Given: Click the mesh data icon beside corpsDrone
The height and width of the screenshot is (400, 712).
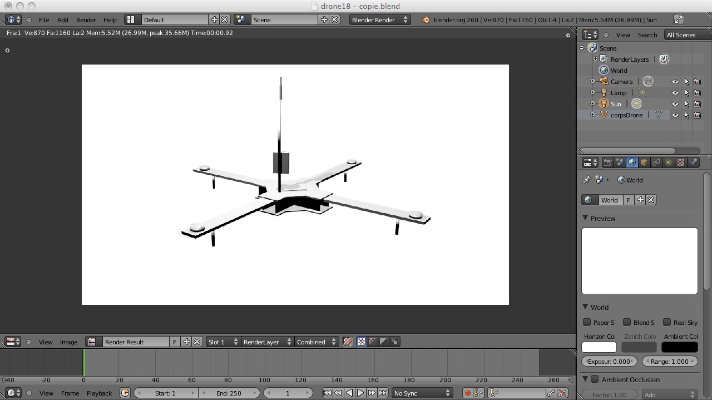Looking at the screenshot, I should tap(659, 115).
